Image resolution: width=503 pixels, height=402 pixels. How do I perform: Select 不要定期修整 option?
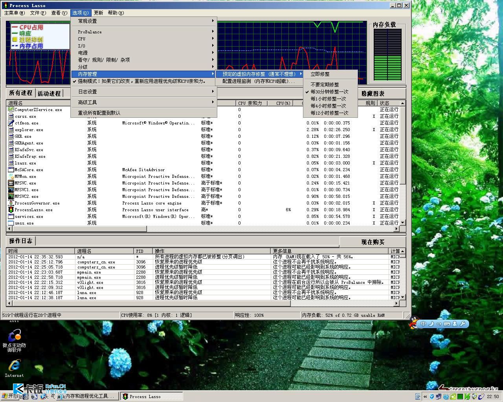[330, 84]
